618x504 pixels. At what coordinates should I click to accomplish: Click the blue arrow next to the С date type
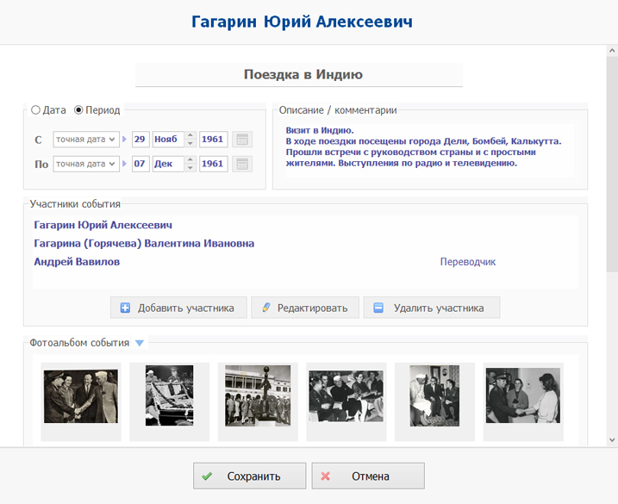click(x=124, y=140)
